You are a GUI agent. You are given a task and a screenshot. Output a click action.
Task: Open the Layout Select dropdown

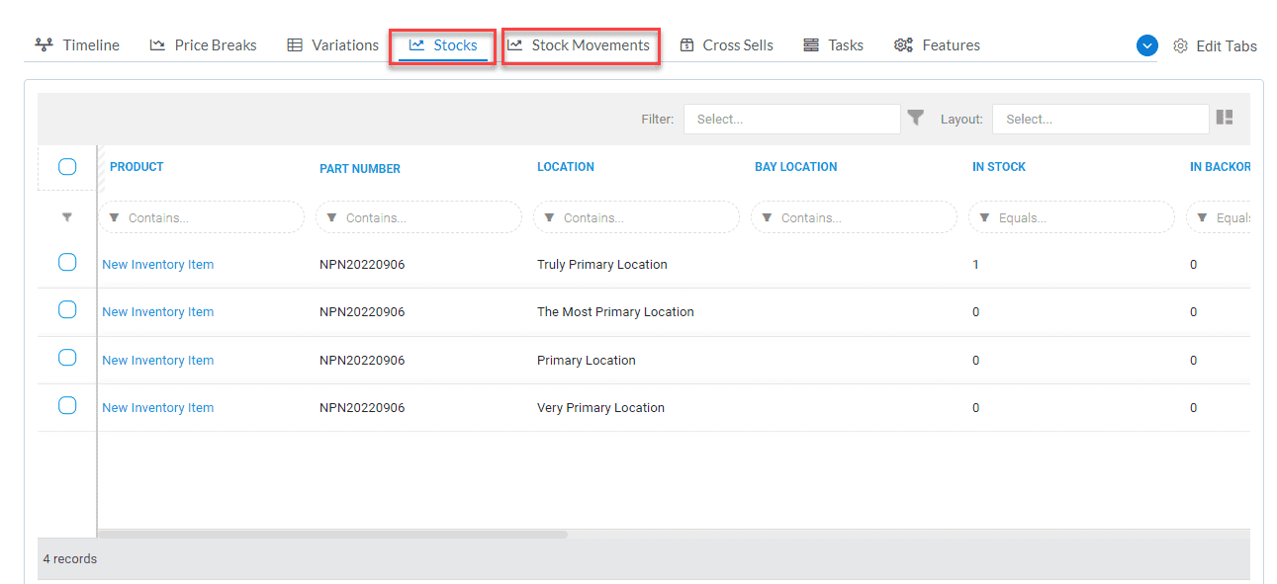point(1100,119)
